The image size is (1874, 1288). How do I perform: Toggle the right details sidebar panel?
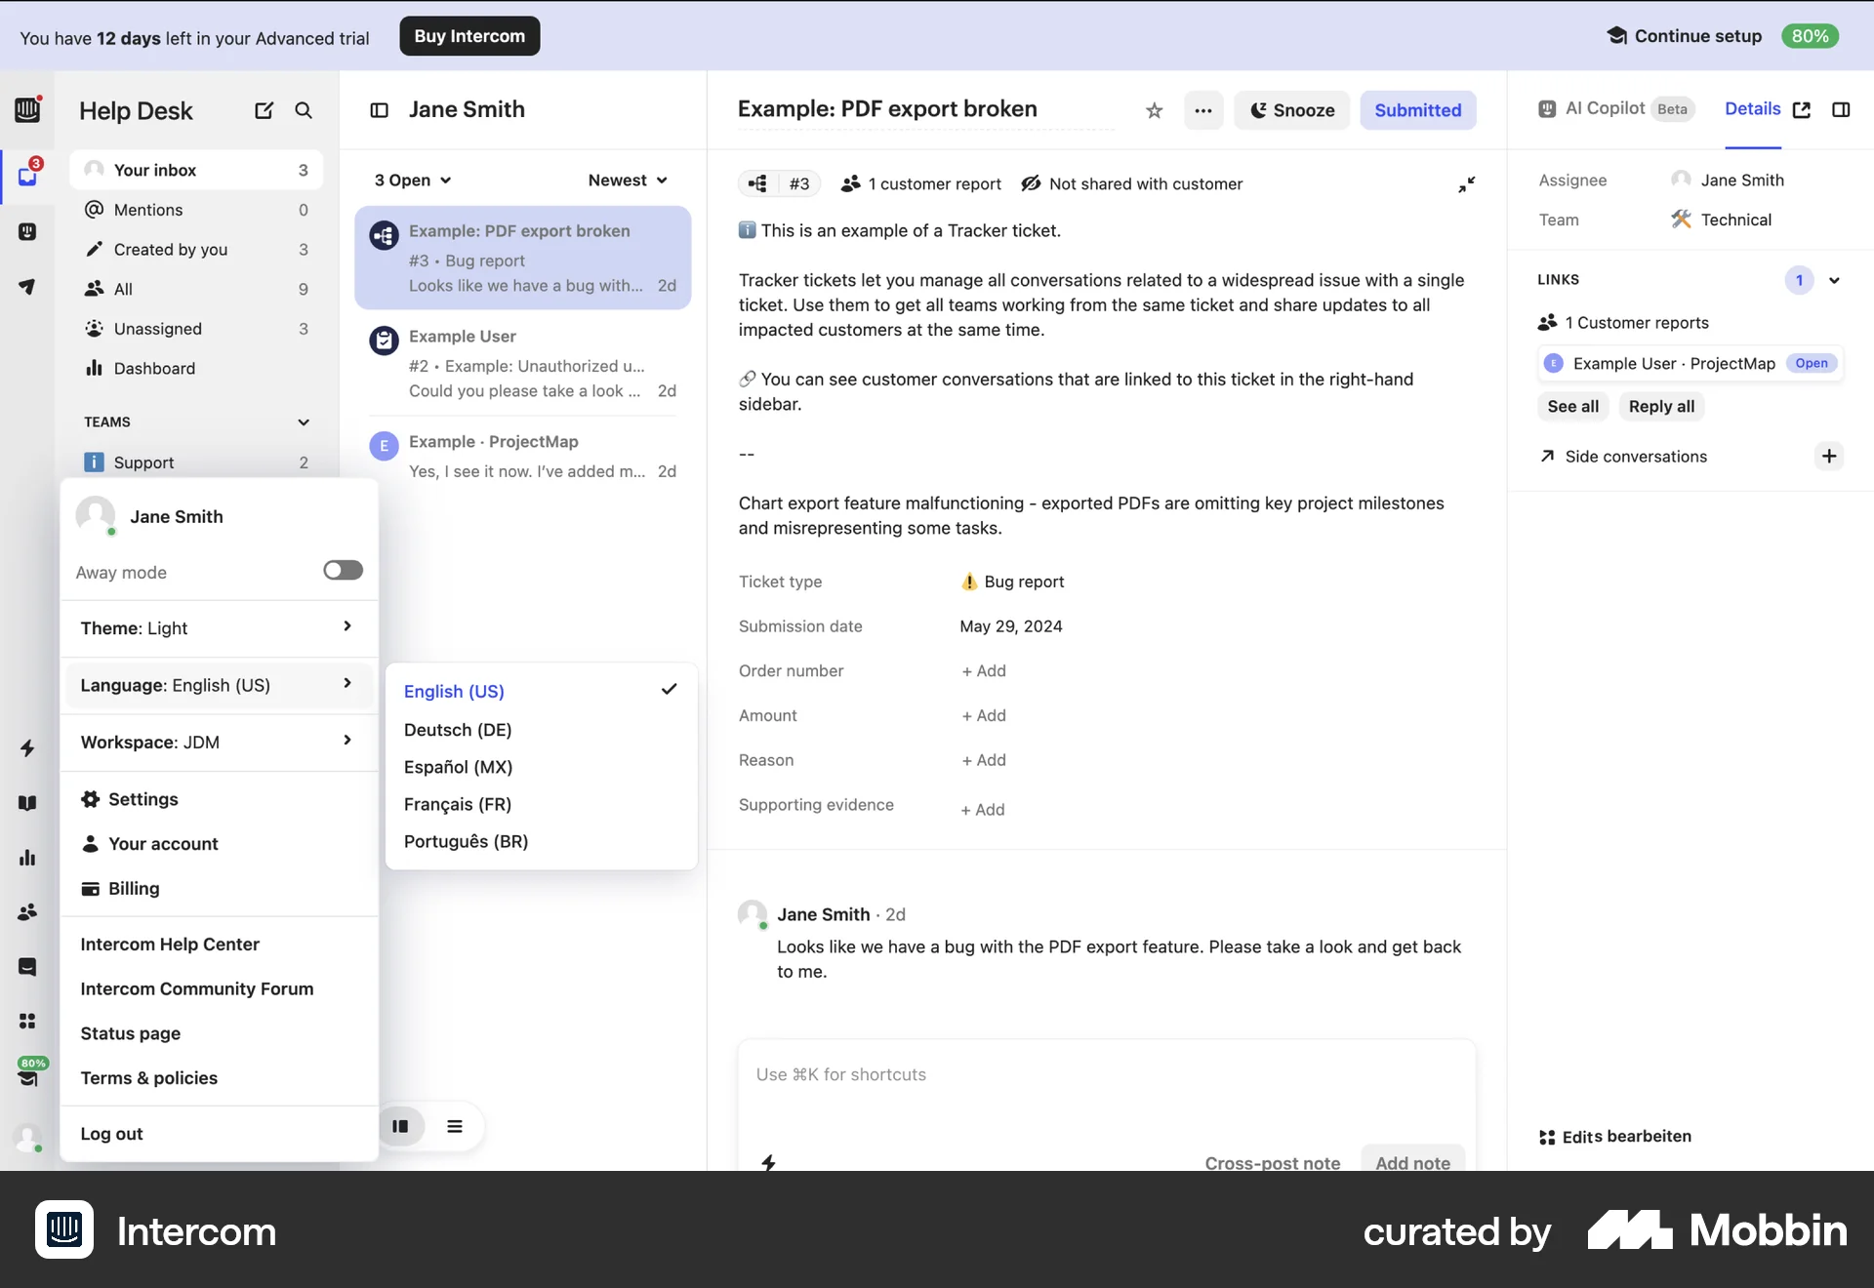pyautogui.click(x=1842, y=109)
